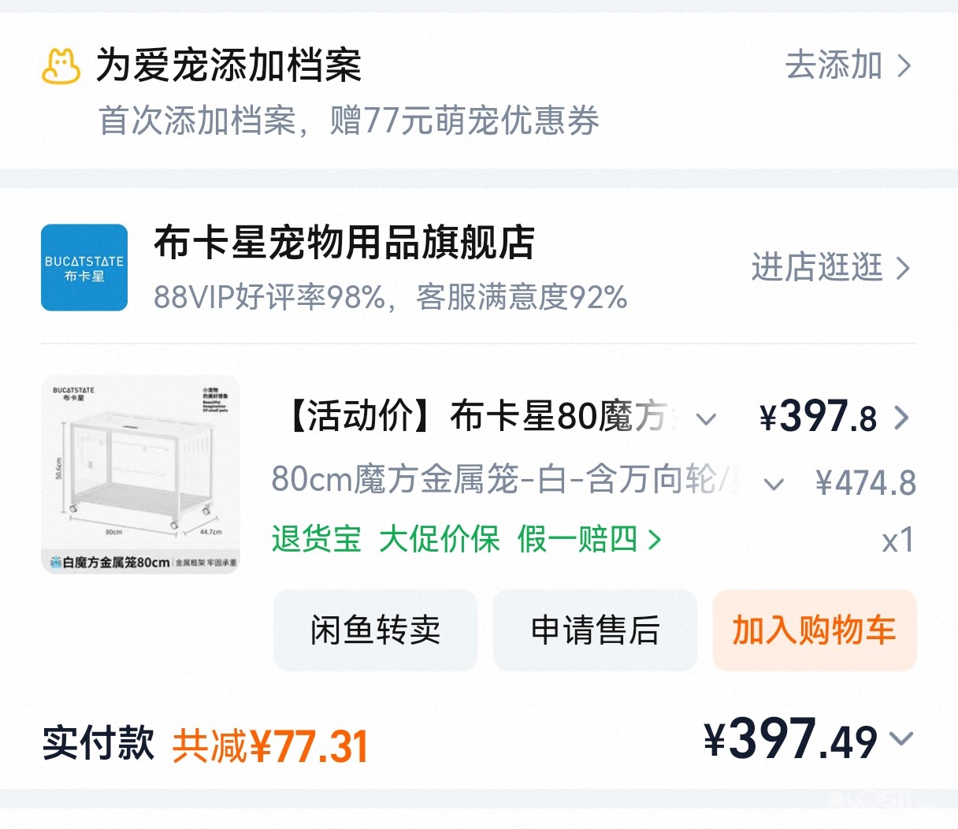Tap the 退货宝 service tag
958x829 pixels.
[x=317, y=540]
